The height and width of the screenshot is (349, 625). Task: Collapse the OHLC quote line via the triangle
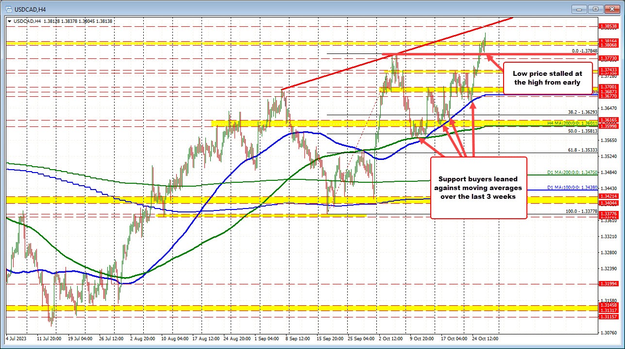(10, 21)
